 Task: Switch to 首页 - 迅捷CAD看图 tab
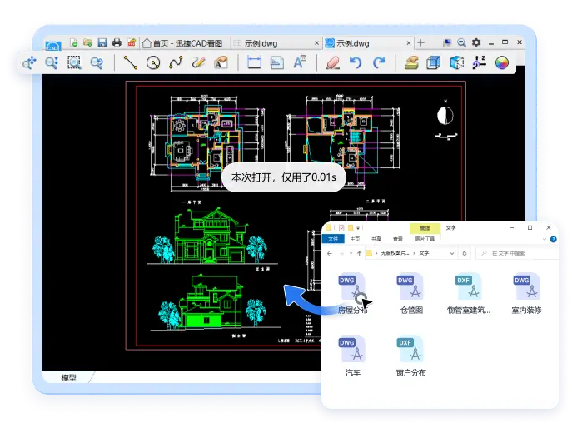(x=183, y=43)
